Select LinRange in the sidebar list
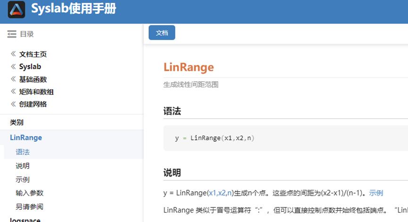Image resolution: width=408 pixels, height=222 pixels. click(26, 137)
